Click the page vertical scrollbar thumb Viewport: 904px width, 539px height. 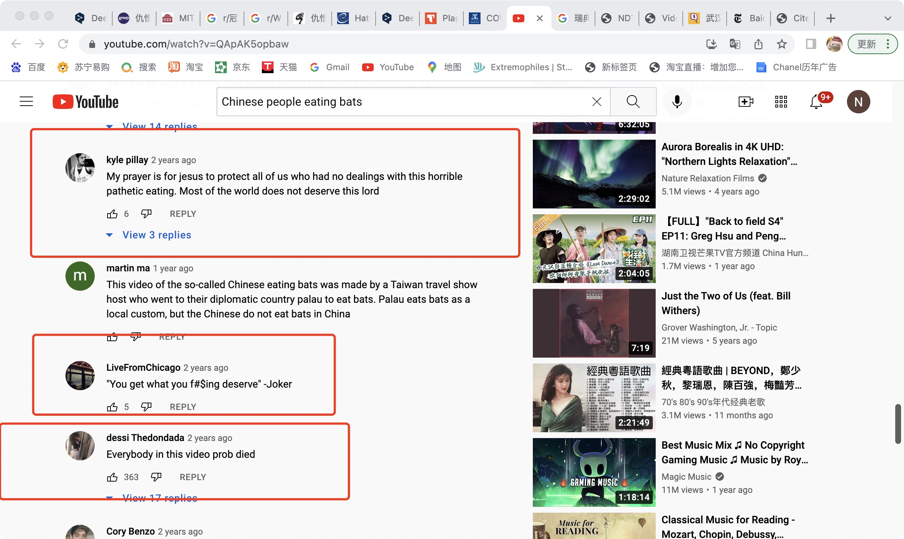tap(897, 424)
